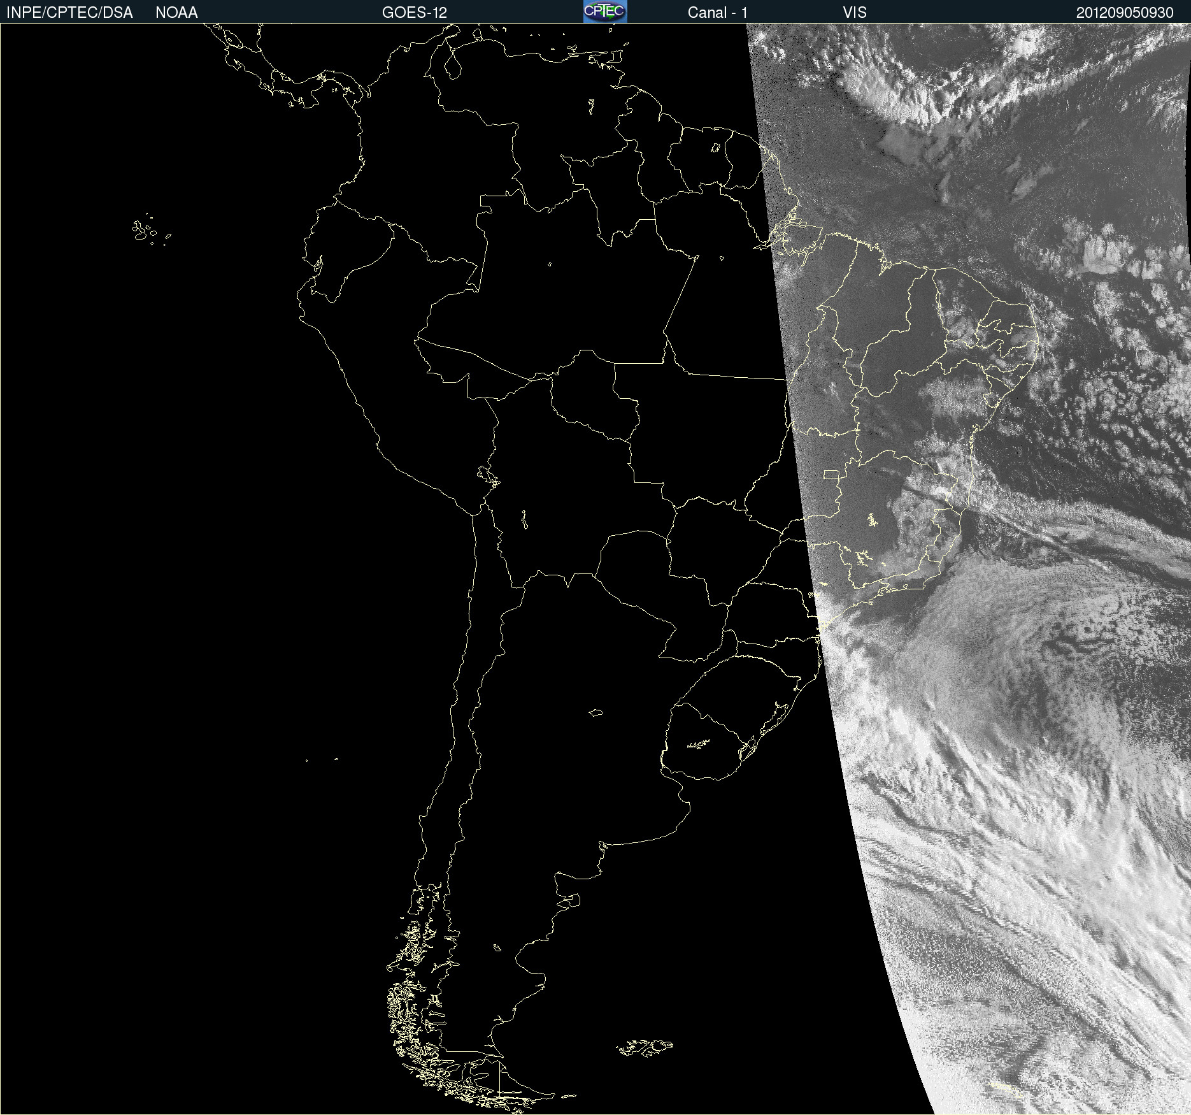The image size is (1191, 1115).
Task: Click the NOAA label in header
Action: (176, 13)
